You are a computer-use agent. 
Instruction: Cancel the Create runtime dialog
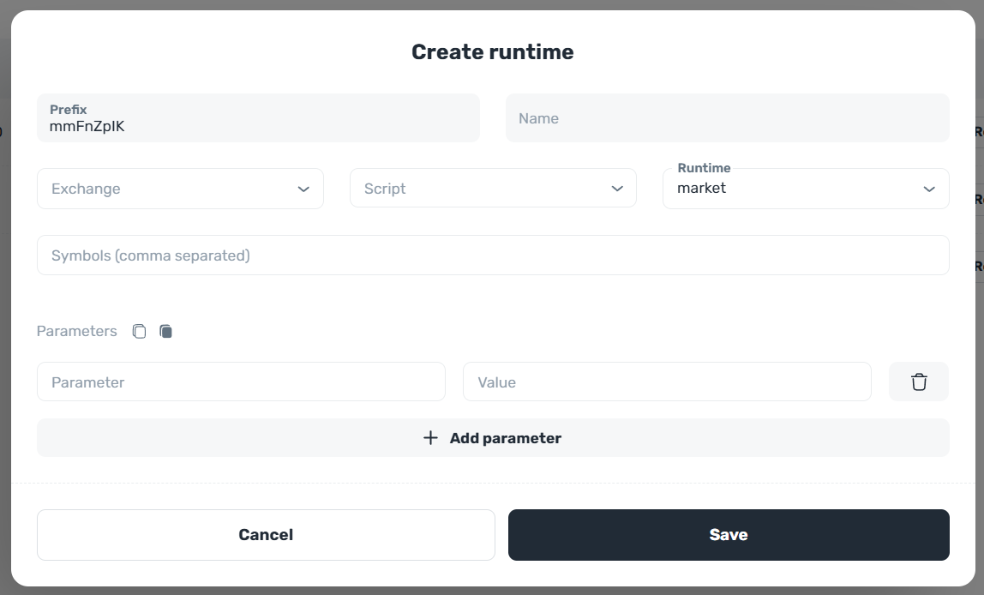point(266,535)
